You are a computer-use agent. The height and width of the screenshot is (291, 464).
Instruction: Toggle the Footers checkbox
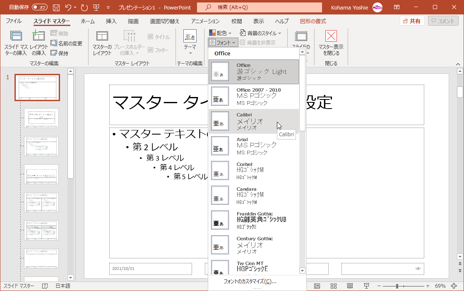coord(151,50)
